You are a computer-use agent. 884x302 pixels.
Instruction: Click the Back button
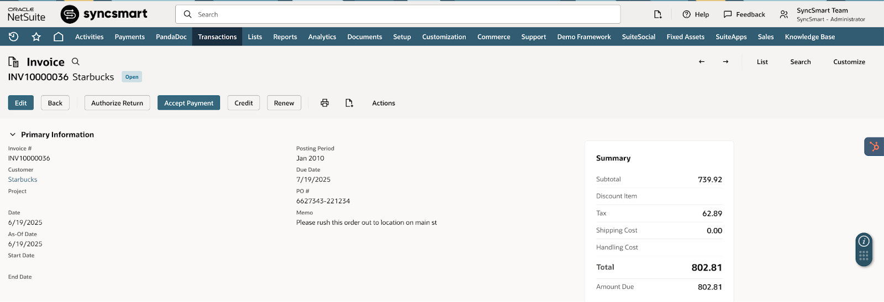pos(55,103)
